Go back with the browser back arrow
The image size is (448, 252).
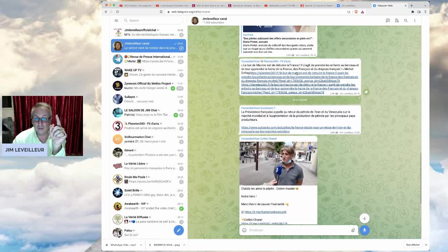106,12
